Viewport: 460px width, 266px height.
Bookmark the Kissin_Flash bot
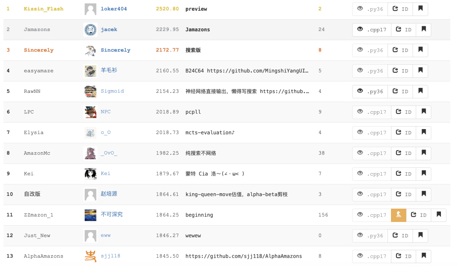coord(420,9)
